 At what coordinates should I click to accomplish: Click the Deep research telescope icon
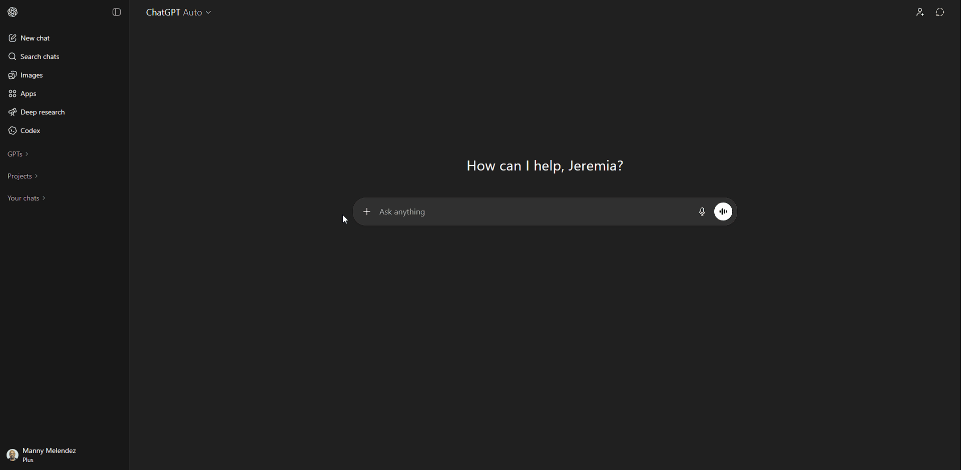[13, 112]
